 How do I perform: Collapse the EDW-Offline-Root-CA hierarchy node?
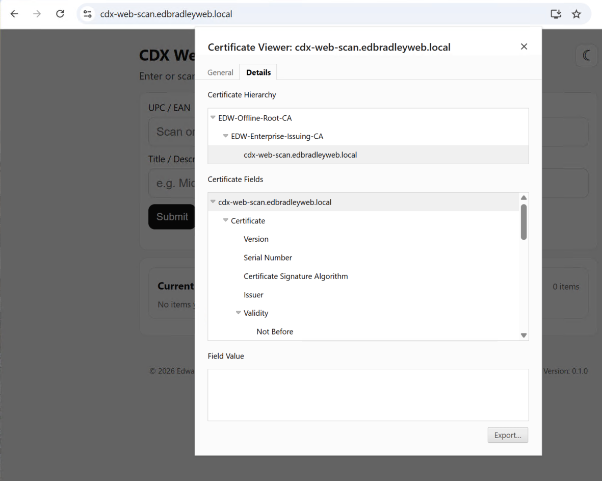[213, 118]
